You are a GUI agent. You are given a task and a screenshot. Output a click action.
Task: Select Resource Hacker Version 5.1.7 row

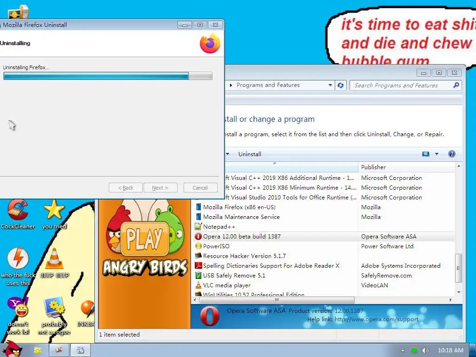pos(324,256)
